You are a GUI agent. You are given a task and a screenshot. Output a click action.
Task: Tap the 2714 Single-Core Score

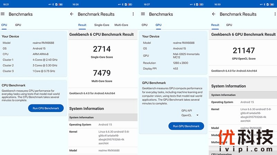(x=102, y=49)
